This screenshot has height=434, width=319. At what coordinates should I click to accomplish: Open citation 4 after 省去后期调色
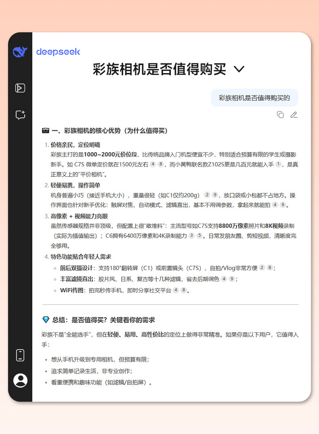point(224,279)
